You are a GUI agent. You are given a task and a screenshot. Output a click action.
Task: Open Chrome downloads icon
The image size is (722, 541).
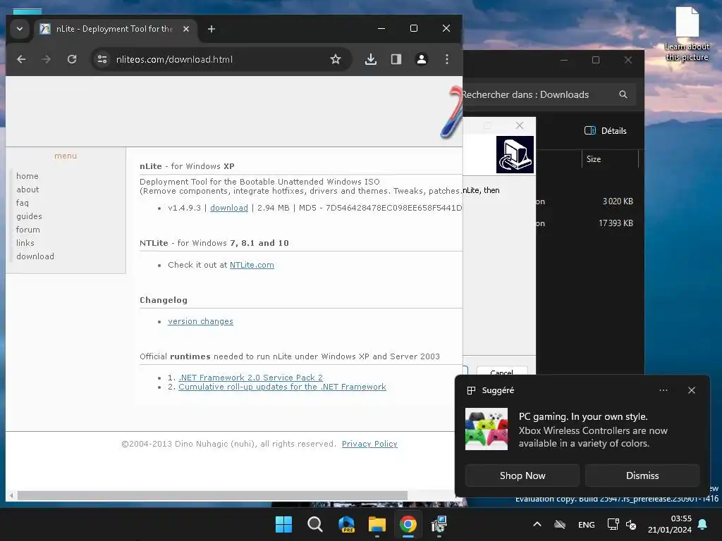(x=371, y=59)
